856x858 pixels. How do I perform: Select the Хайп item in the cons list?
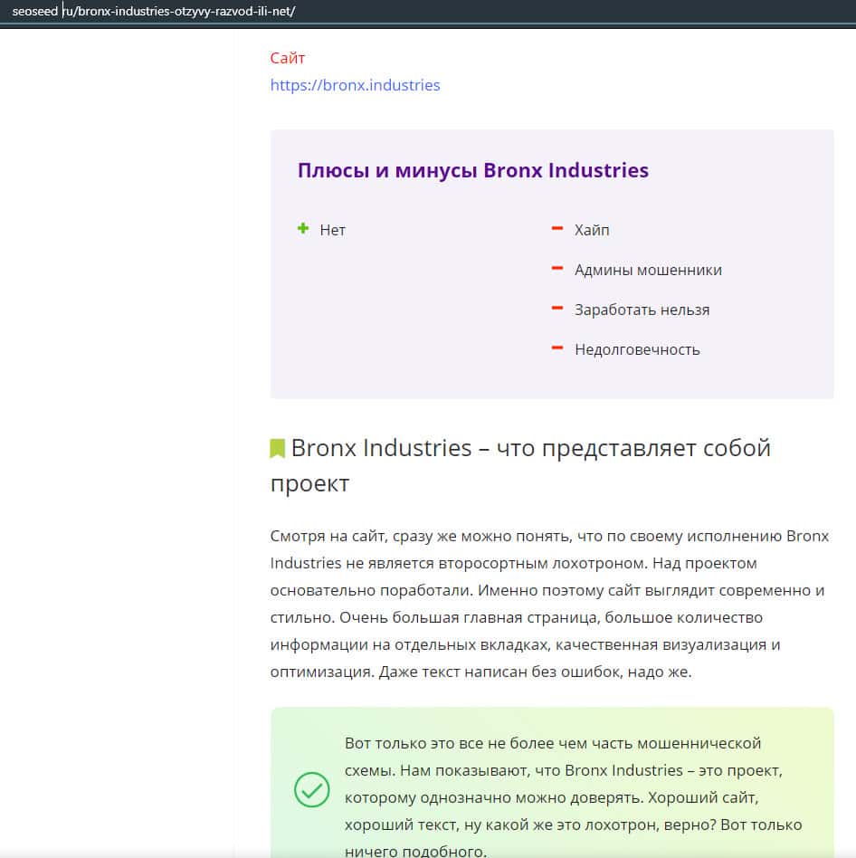pos(592,230)
